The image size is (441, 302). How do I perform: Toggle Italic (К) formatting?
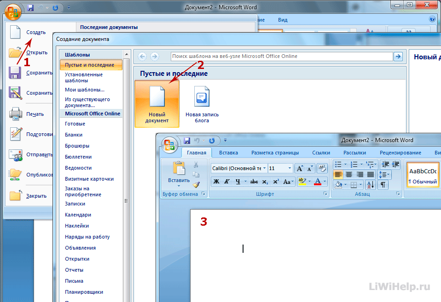click(x=226, y=182)
